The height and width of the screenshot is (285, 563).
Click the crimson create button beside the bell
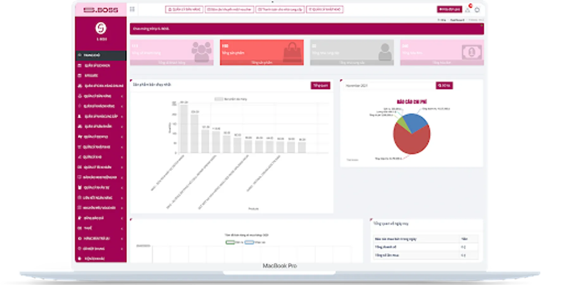click(449, 9)
